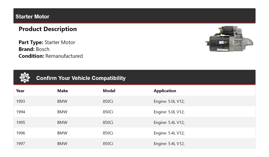
Task: Select the 1996 year cell
Action: coord(20,133)
